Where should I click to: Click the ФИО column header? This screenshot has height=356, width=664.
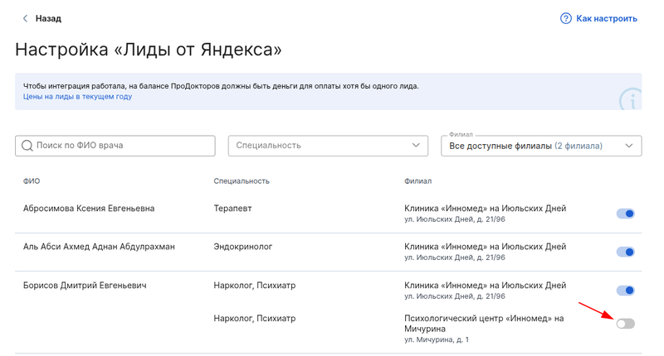(x=32, y=181)
